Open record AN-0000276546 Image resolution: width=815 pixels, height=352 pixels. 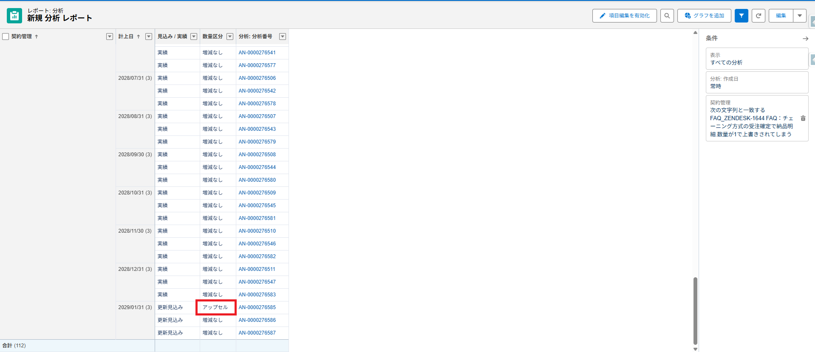coord(257,244)
